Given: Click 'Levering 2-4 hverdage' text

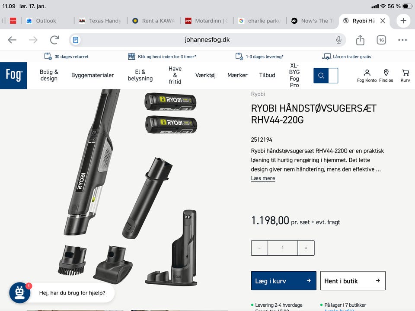Looking at the screenshot, I should [279, 305].
